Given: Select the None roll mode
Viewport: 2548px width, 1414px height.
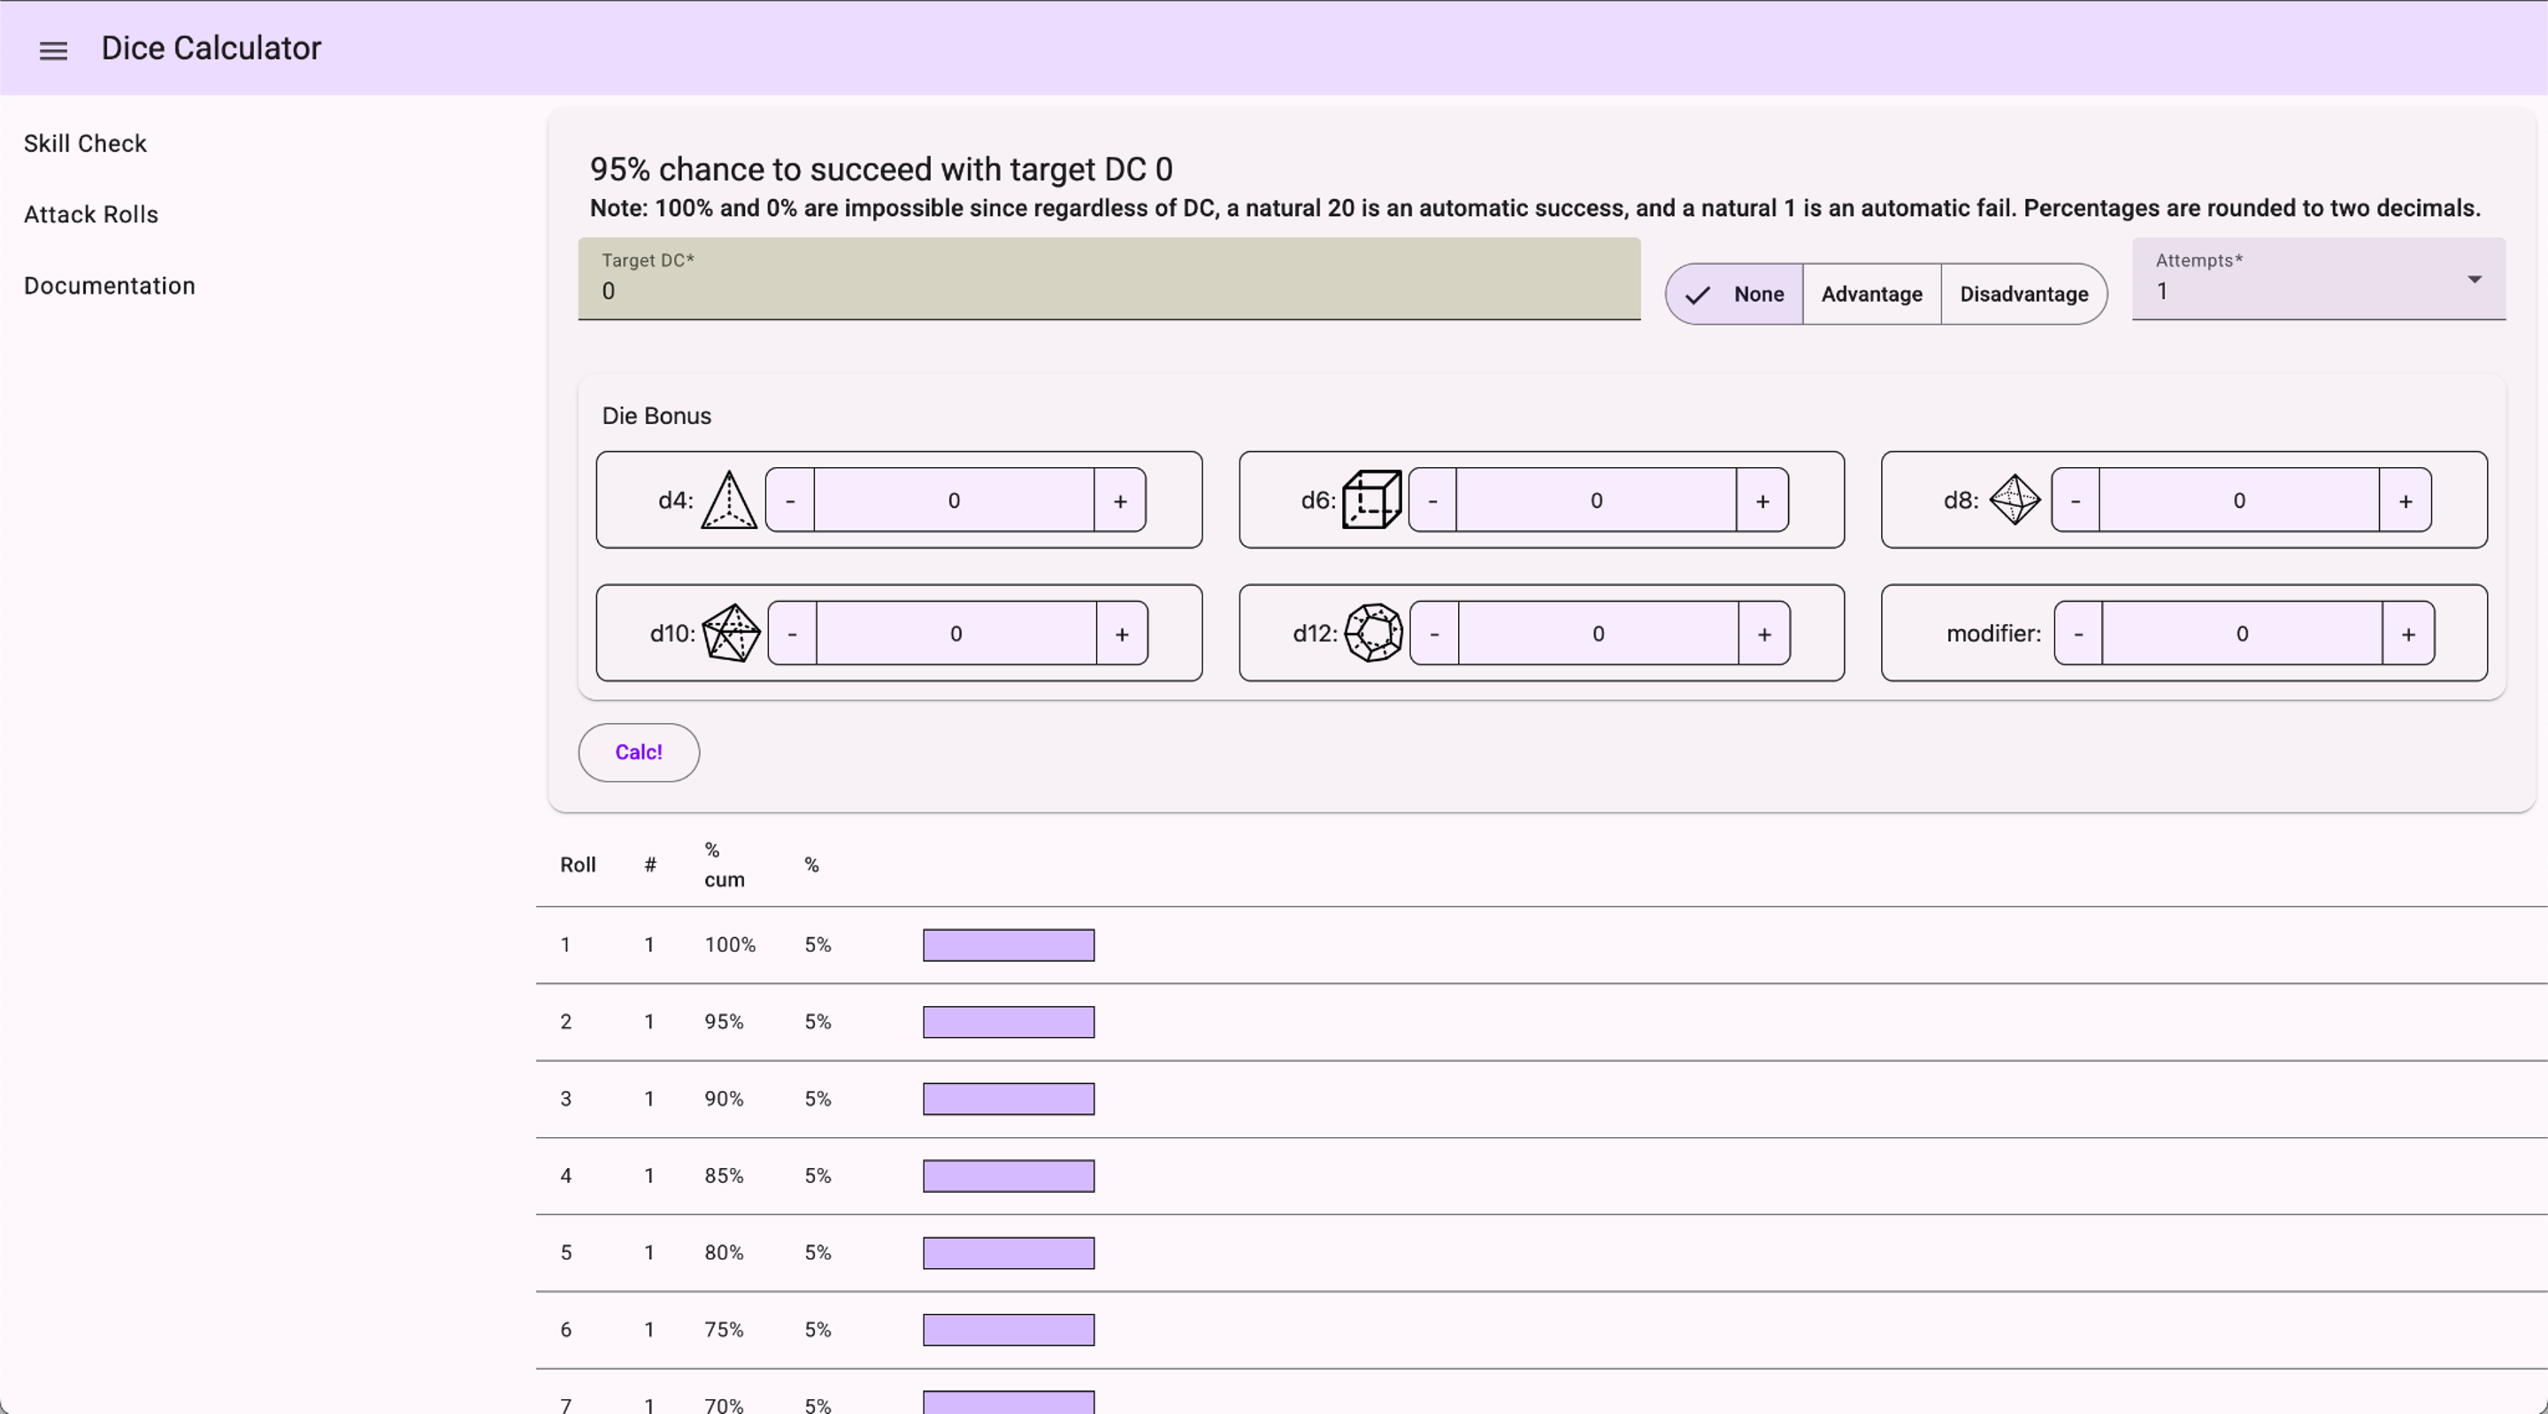Looking at the screenshot, I should [1735, 294].
